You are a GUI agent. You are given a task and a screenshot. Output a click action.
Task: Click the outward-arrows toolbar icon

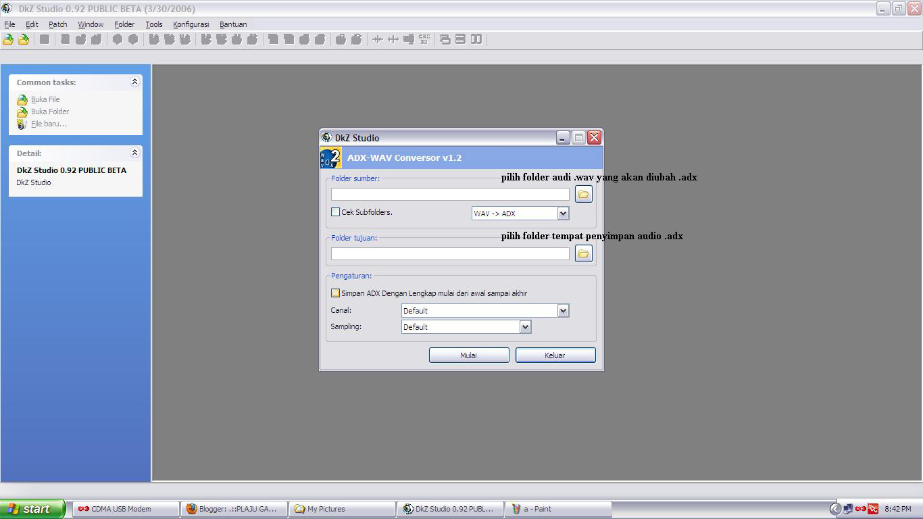pyautogui.click(x=393, y=39)
